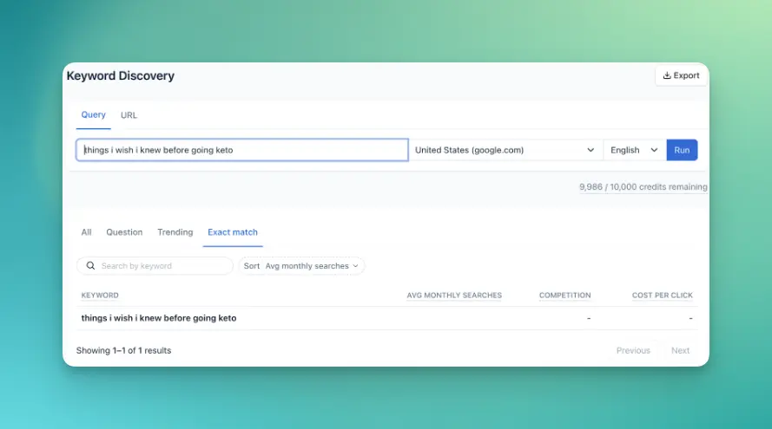
Task: Go to the Previous results page
Action: click(x=633, y=350)
